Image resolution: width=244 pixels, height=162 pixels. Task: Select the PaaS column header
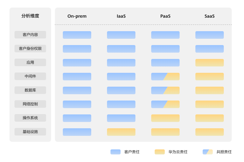click(x=165, y=16)
